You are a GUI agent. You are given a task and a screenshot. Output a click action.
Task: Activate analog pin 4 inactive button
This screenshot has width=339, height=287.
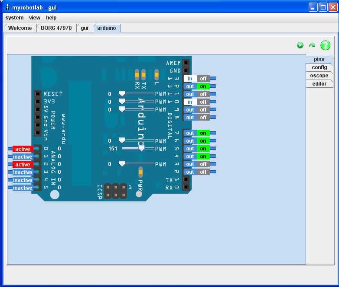click(x=23, y=180)
